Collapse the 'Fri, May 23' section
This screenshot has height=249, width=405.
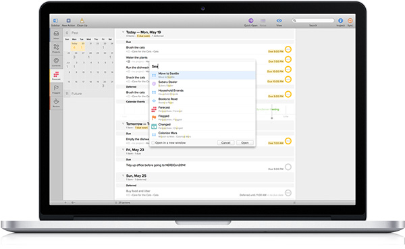click(124, 150)
